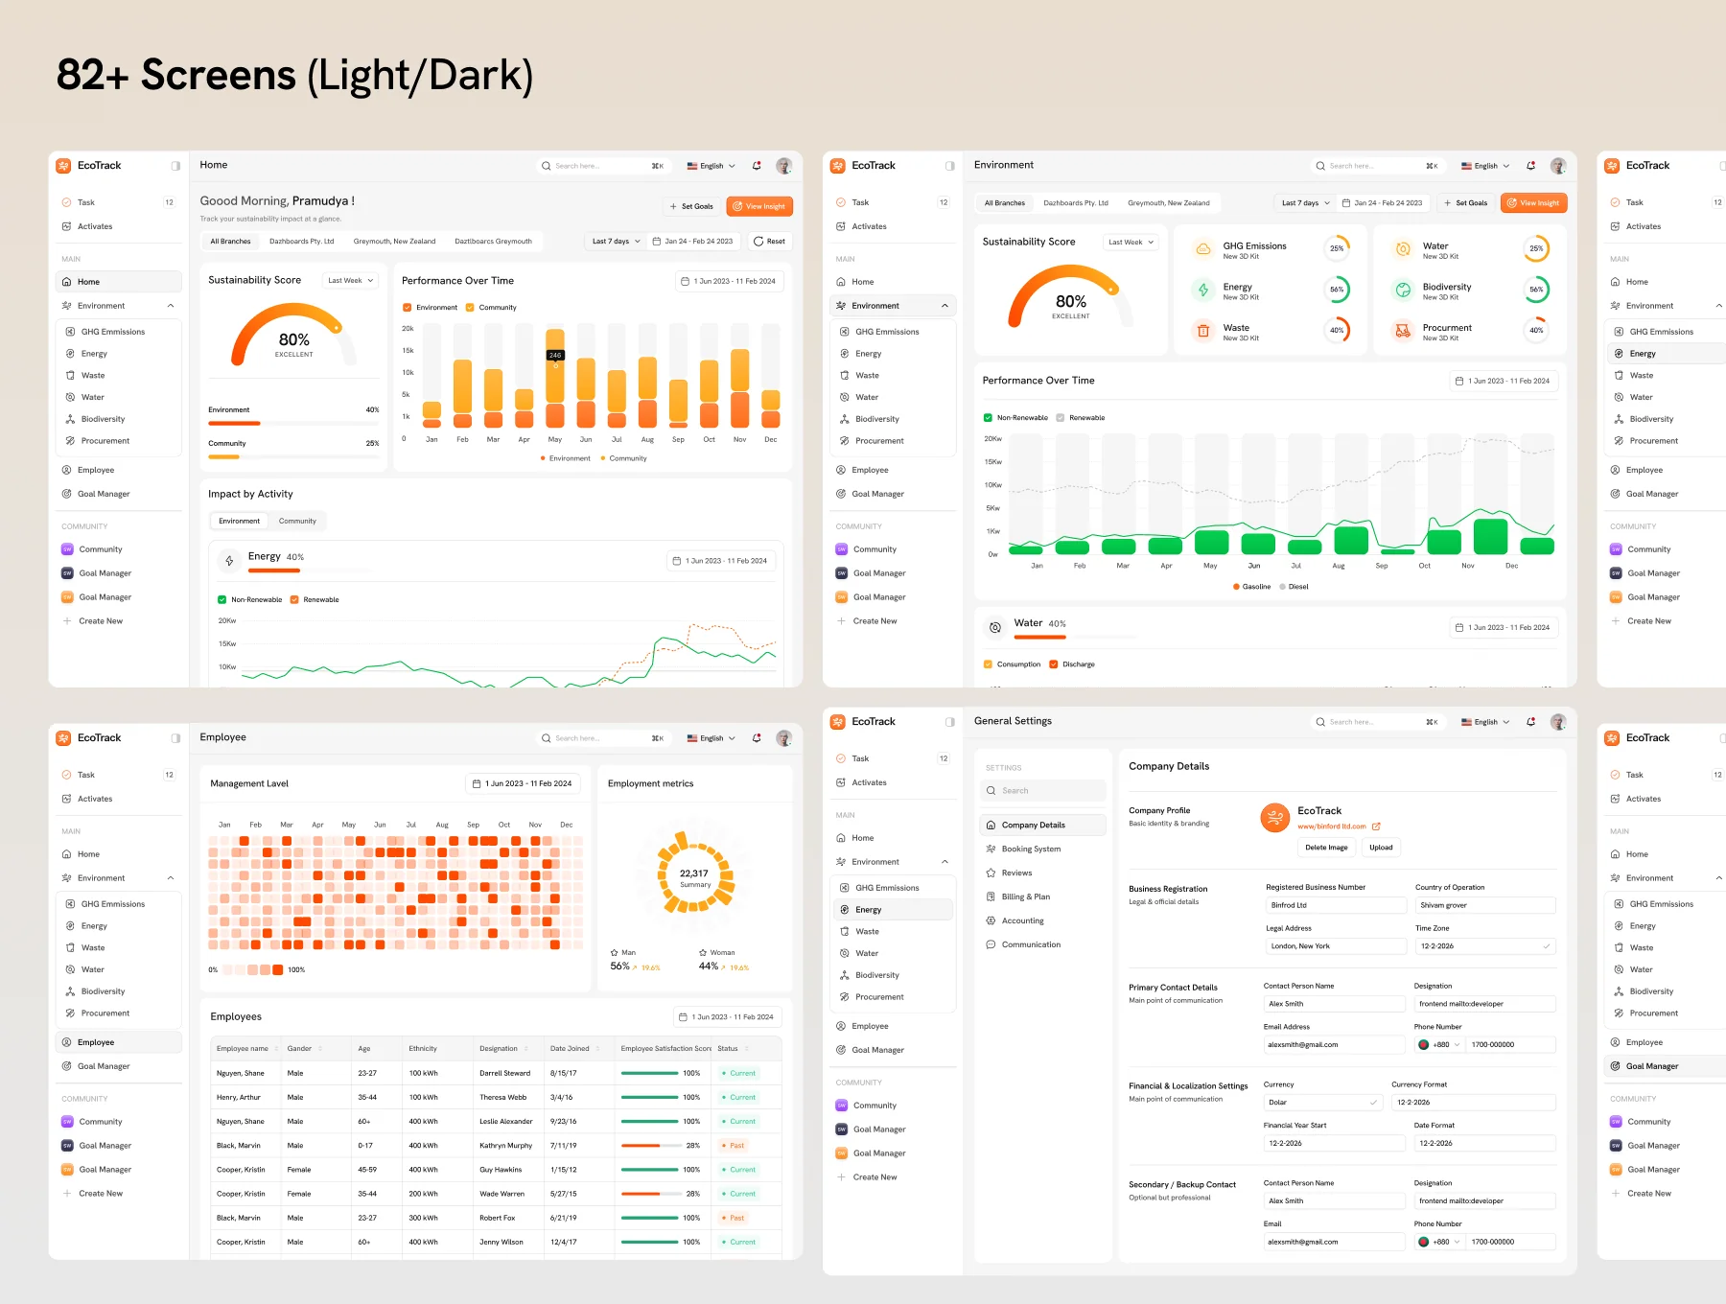1726x1304 pixels.
Task: Click Biodiversity icon card on Environment screen
Action: click(1403, 290)
